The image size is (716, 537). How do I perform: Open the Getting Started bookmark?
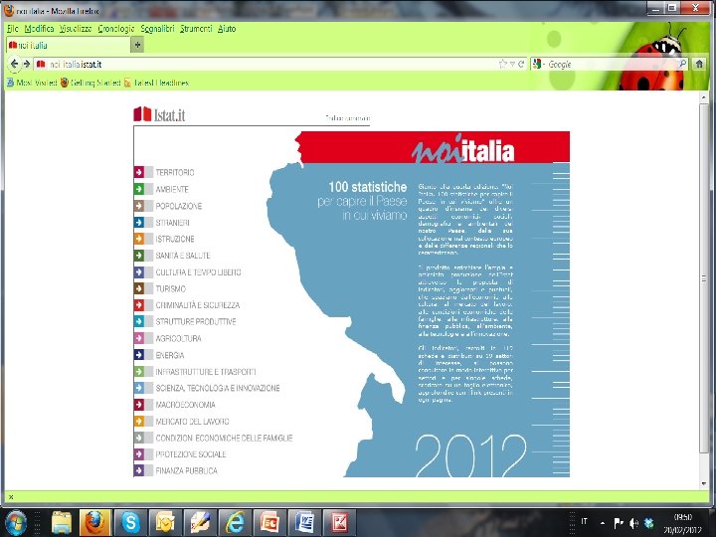tap(90, 83)
